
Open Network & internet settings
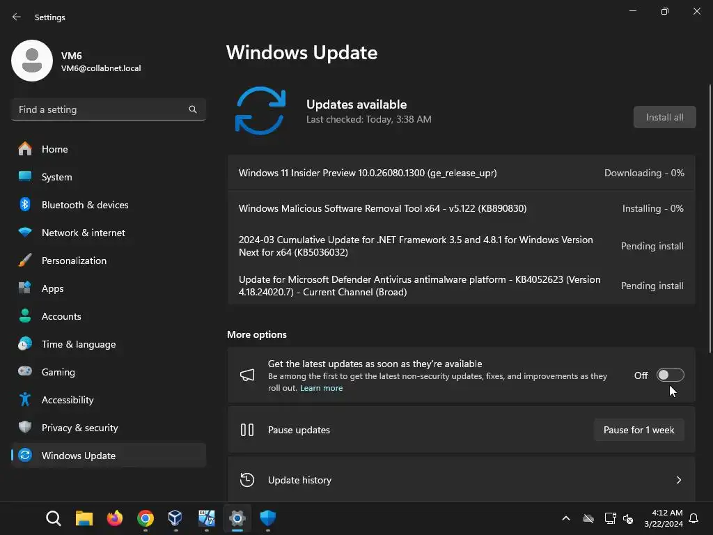click(109, 233)
